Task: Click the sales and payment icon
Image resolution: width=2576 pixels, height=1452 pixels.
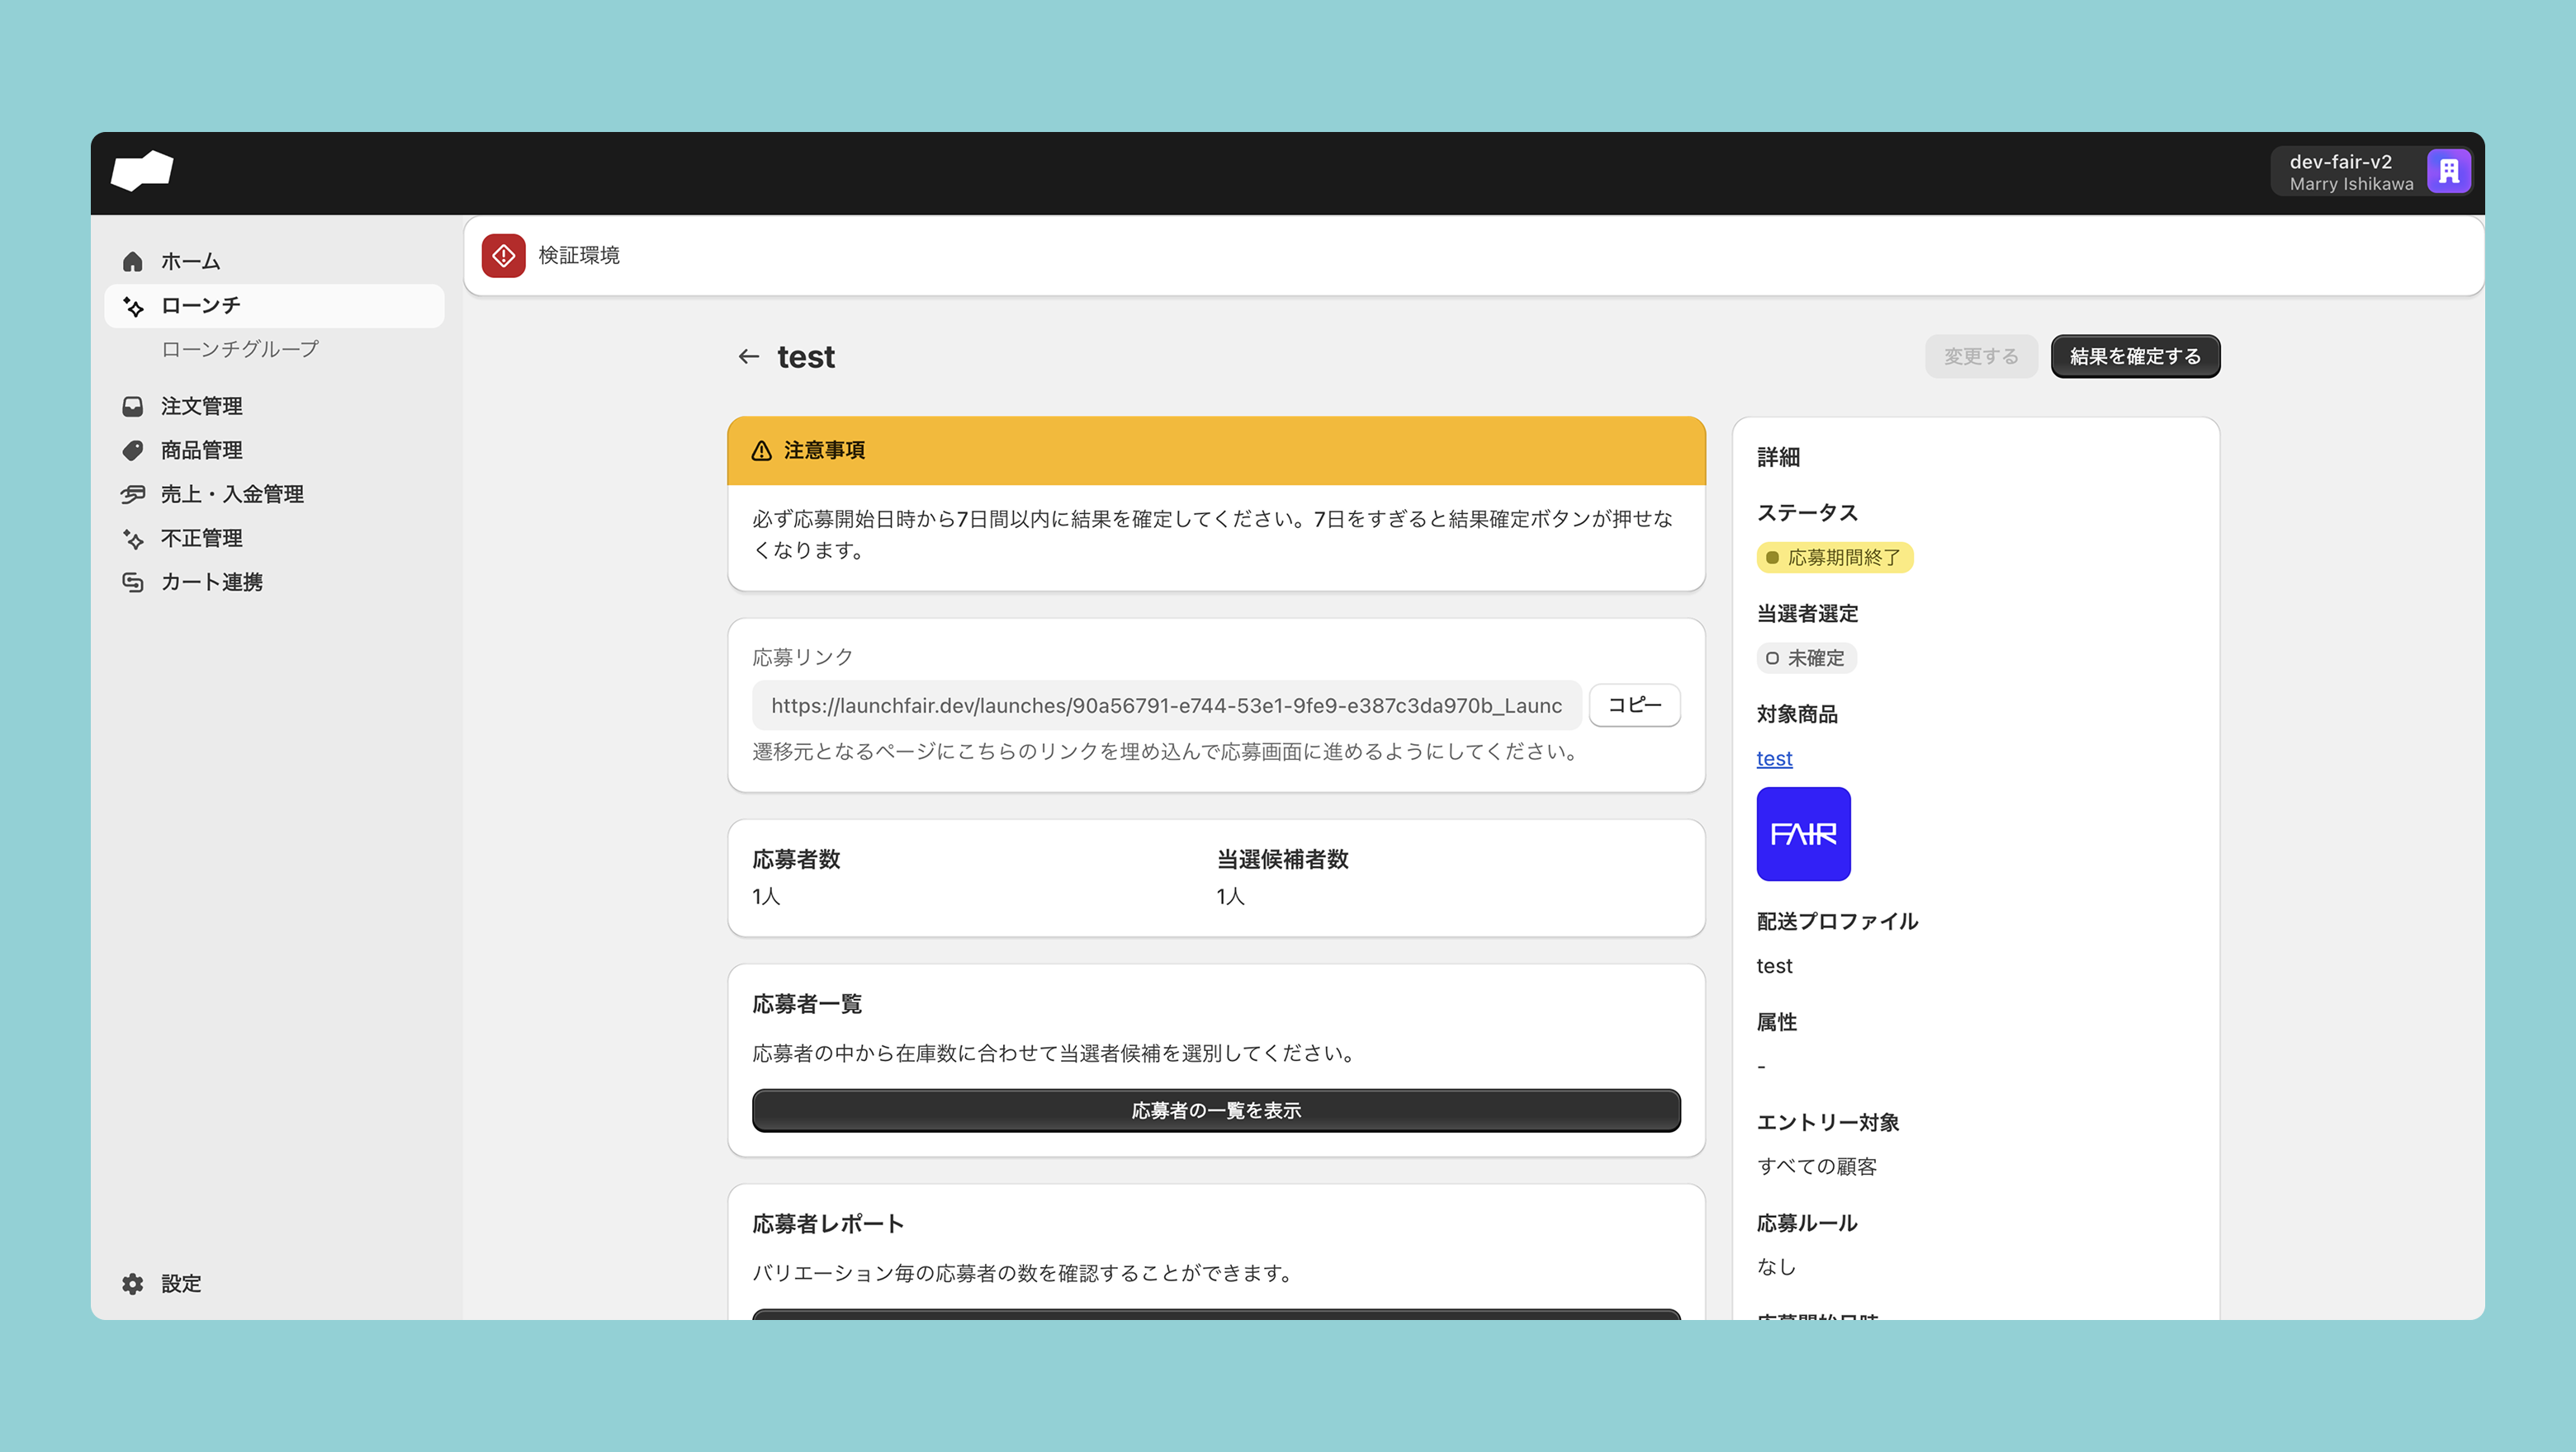Action: tap(132, 493)
